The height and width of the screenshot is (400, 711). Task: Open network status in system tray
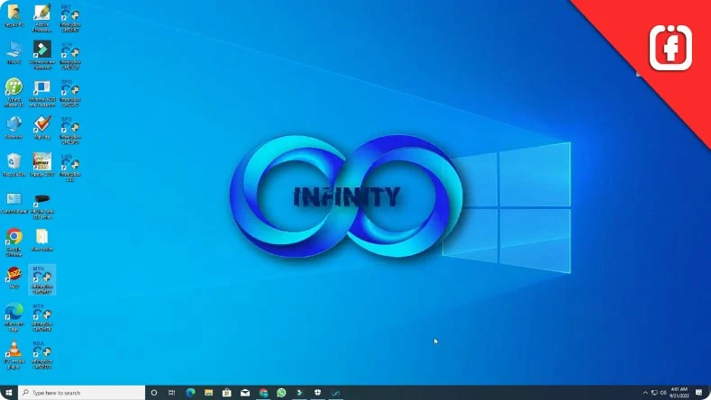point(654,393)
